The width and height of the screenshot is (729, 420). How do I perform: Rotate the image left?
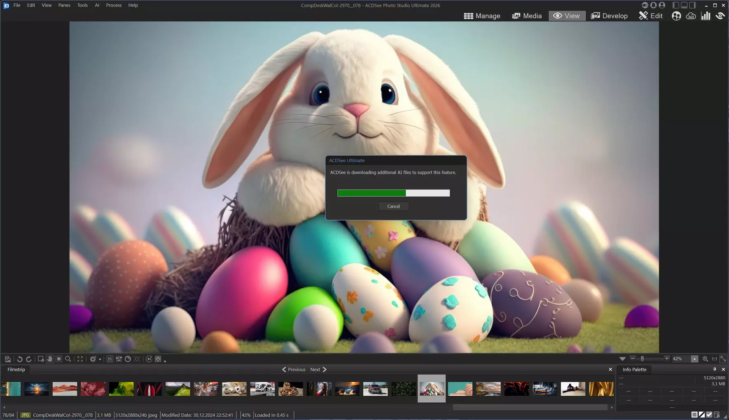click(19, 359)
